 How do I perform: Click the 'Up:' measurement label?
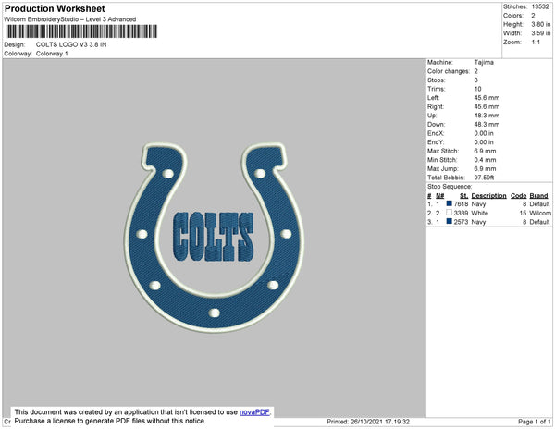click(432, 116)
